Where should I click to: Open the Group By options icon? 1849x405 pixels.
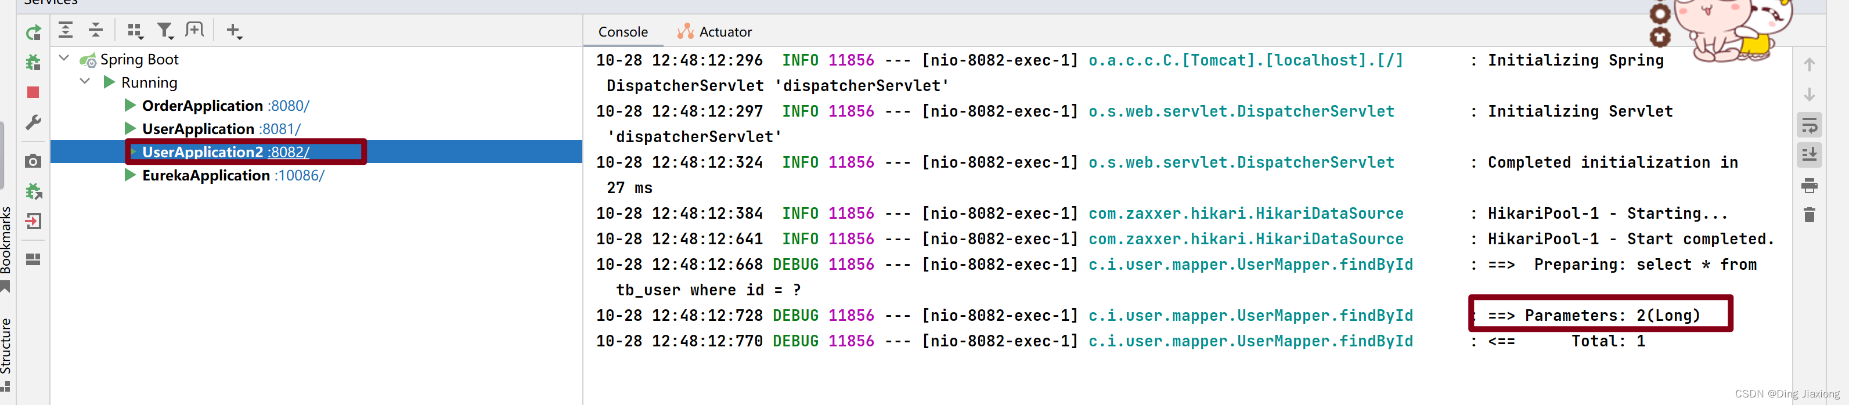135,31
